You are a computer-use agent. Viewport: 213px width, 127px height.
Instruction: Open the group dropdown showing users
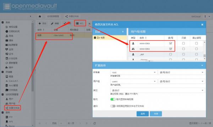[134, 81]
